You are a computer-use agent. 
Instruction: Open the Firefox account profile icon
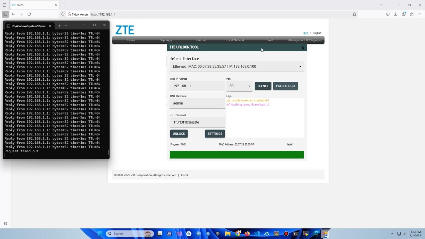[x=404, y=14]
